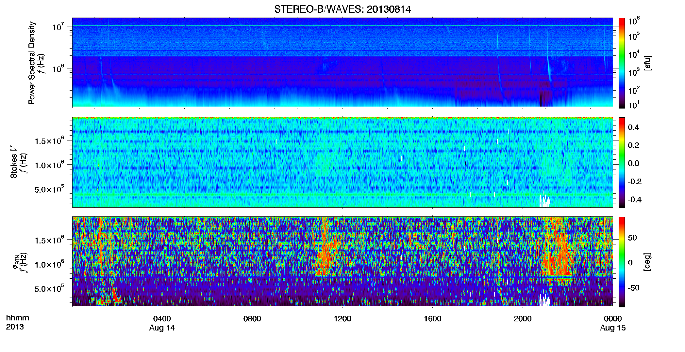Image resolution: width=685 pixels, height=352 pixels.
Task: Click the hhmm axis format label
Action: (x=18, y=318)
